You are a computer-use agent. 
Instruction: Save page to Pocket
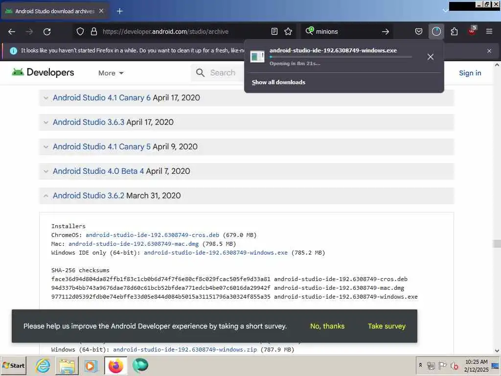click(419, 31)
